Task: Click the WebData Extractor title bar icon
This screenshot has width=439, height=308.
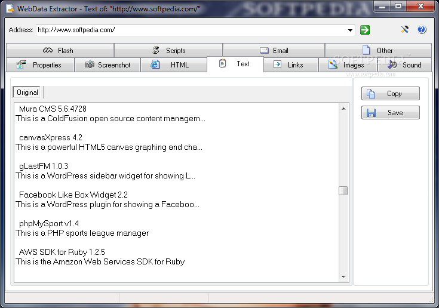Action: click(10, 9)
